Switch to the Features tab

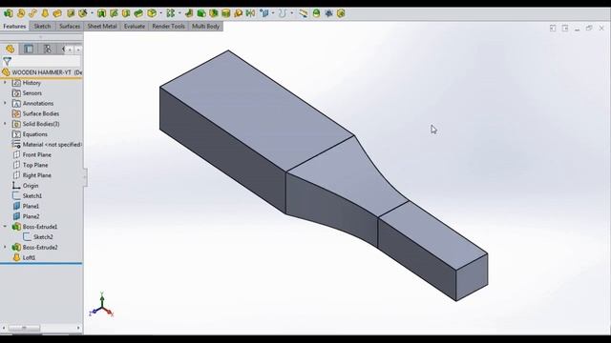[x=15, y=27]
